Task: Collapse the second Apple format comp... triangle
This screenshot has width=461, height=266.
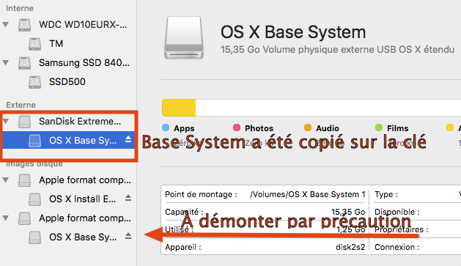Action: (6, 218)
